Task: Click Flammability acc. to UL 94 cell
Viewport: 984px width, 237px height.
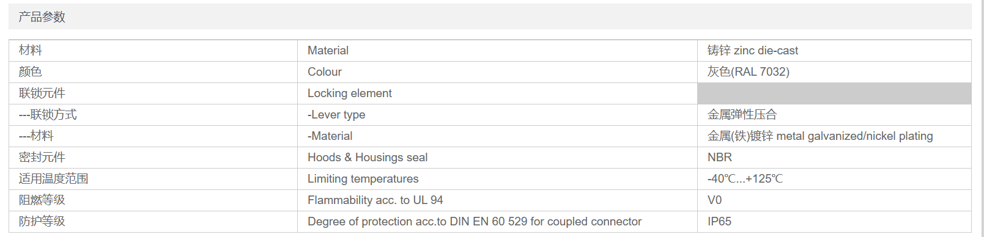Action: [375, 200]
